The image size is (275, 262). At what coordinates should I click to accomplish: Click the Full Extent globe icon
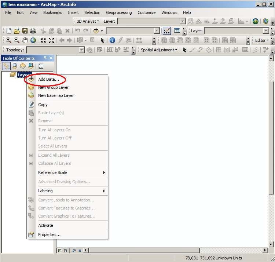point(33,40)
